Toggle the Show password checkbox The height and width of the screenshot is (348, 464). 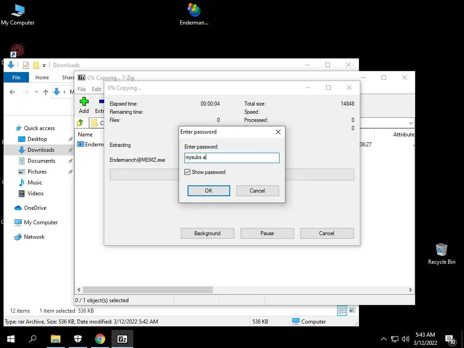pos(187,172)
